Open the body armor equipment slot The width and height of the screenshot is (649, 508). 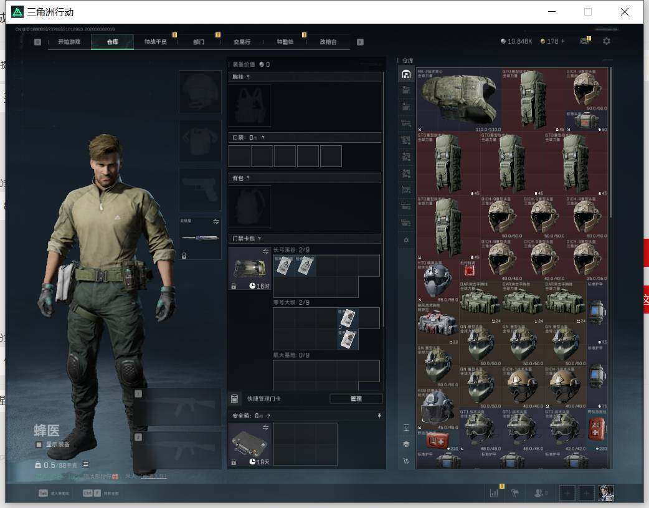[x=200, y=141]
